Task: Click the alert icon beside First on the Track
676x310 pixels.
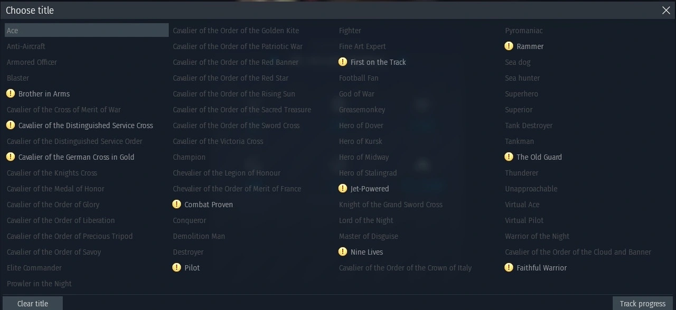Action: coord(343,62)
